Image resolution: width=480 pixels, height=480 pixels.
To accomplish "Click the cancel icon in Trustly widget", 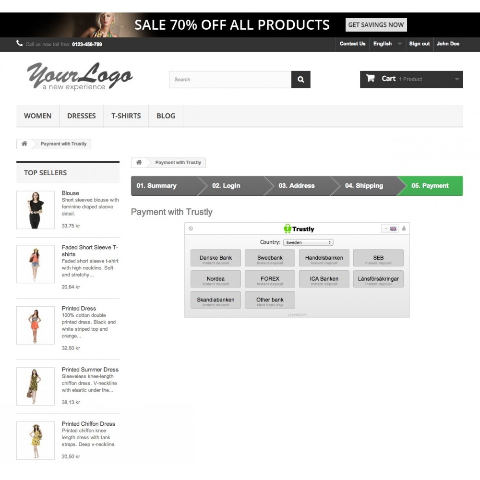I will point(191,228).
